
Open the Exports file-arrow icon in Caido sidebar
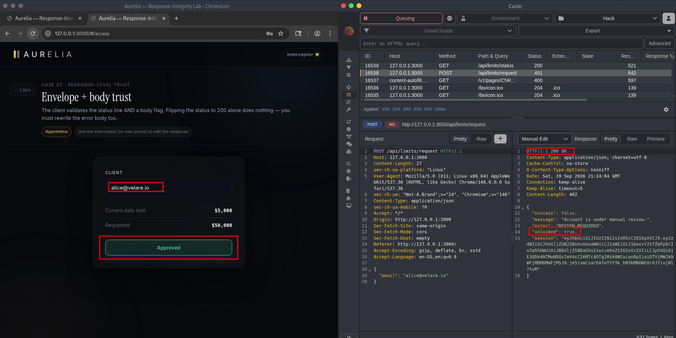click(349, 178)
